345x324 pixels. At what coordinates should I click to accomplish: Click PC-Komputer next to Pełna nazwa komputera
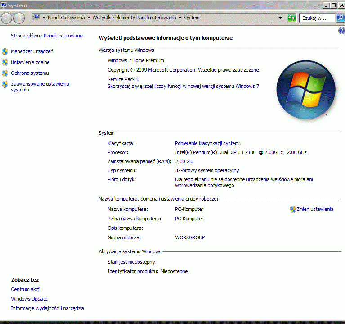[x=189, y=219]
